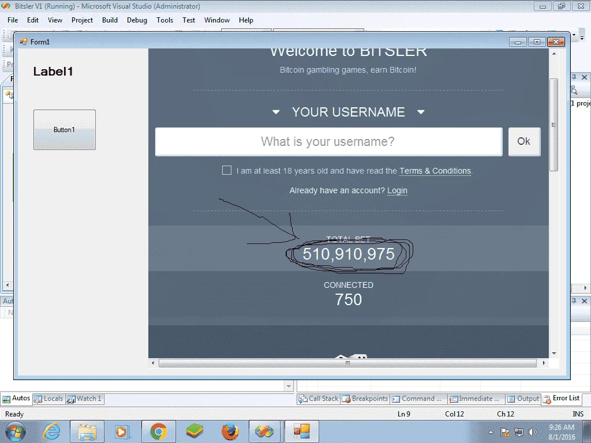Open the File menu

tap(13, 20)
